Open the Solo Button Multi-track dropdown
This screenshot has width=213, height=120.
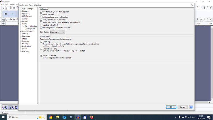click(x=57, y=32)
